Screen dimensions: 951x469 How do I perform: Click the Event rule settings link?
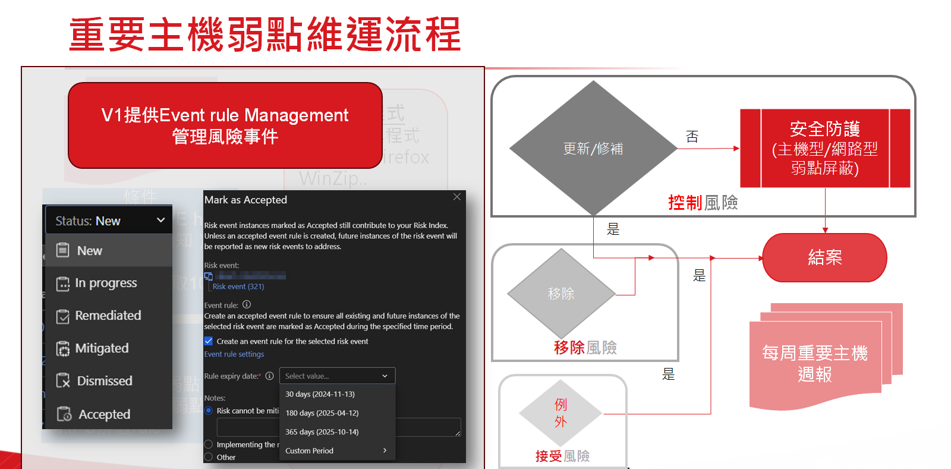234,354
